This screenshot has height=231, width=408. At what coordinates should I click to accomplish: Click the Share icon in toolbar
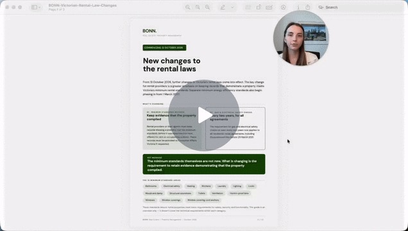[308, 7]
